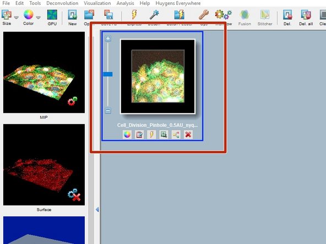Click the thumbnail zoom slider handle
This screenshot has width=326, height=244.
[108, 74]
